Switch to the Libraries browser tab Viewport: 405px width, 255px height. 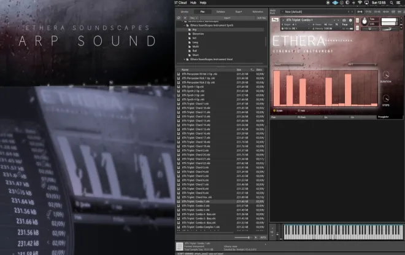(185, 12)
